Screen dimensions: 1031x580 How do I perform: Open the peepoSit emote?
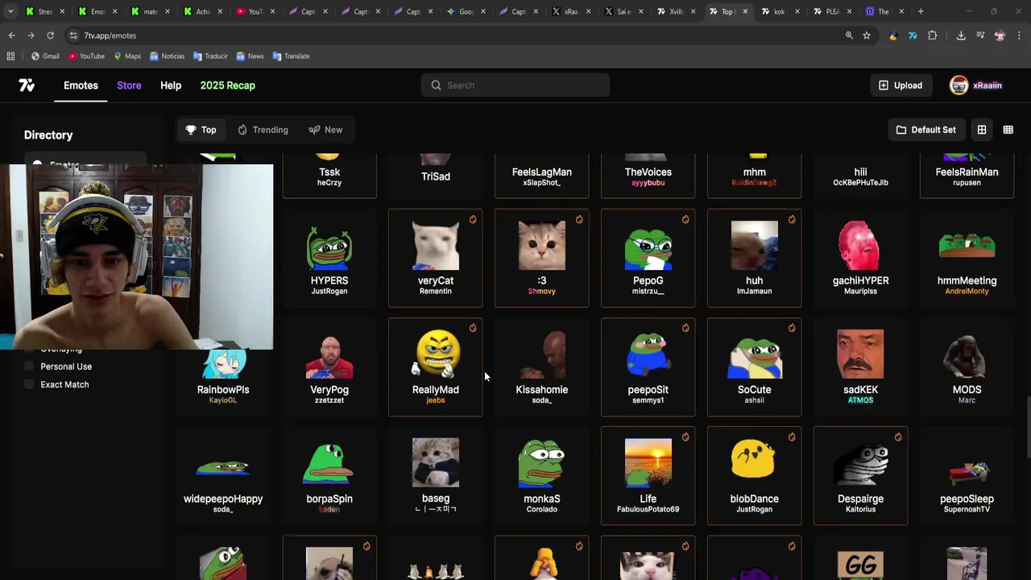(648, 367)
